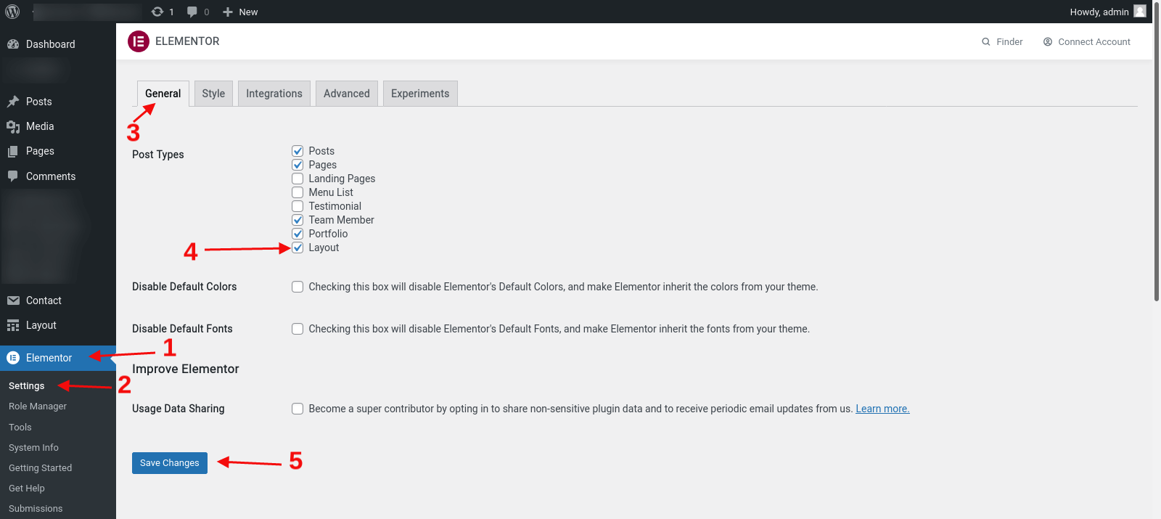The width and height of the screenshot is (1161, 519).
Task: Enable the Landing Pages post type checkbox
Action: click(298, 179)
